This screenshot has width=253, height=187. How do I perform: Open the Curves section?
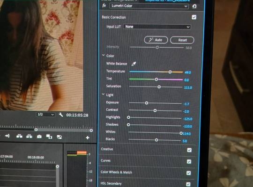pos(105,160)
